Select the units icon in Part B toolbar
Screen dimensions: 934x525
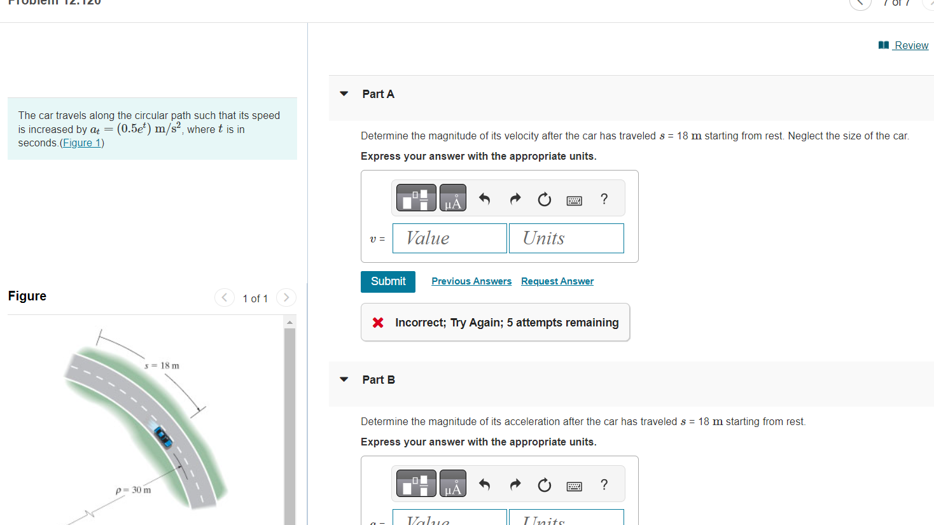point(452,483)
